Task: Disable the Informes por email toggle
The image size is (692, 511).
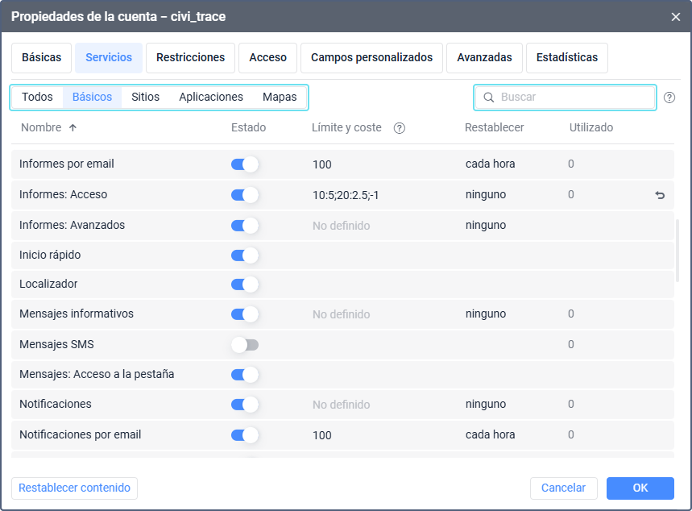Action: [x=245, y=164]
